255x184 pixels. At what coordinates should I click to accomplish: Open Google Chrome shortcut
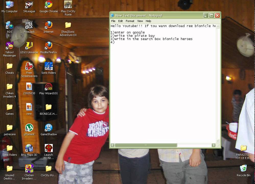point(49,7)
